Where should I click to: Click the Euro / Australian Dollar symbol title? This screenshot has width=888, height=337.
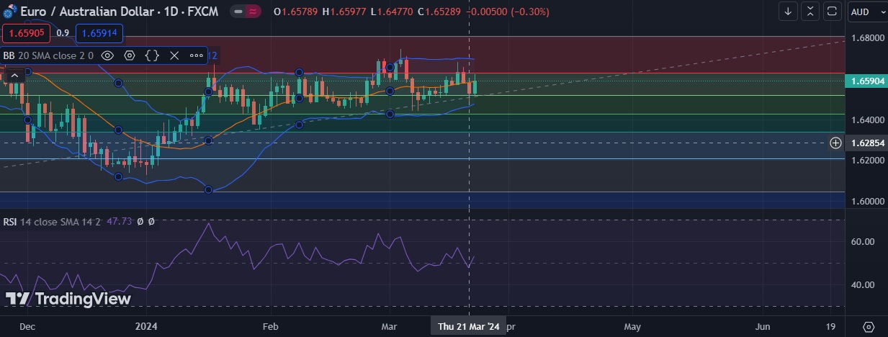(x=88, y=12)
